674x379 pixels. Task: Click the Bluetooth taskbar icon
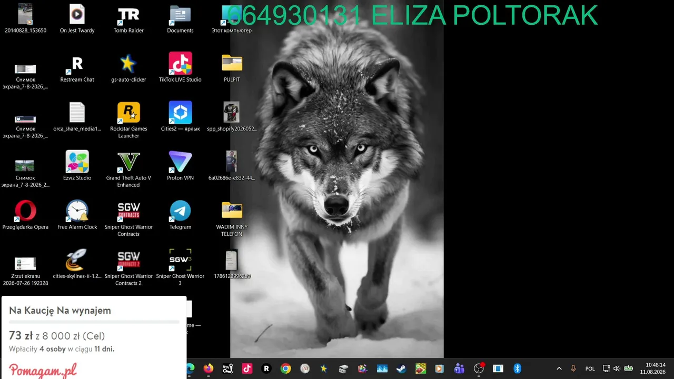[517, 368]
